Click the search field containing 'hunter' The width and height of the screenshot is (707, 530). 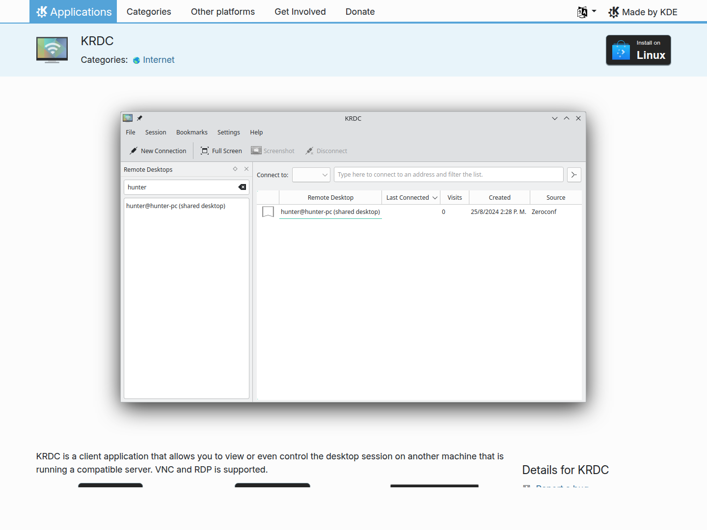(x=187, y=187)
